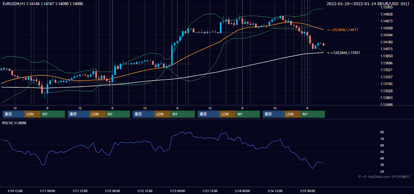Image resolution: width=414 pixels, height=194 pixels.
Task: Click the LDN session block for 1/11
Action: 98,114
